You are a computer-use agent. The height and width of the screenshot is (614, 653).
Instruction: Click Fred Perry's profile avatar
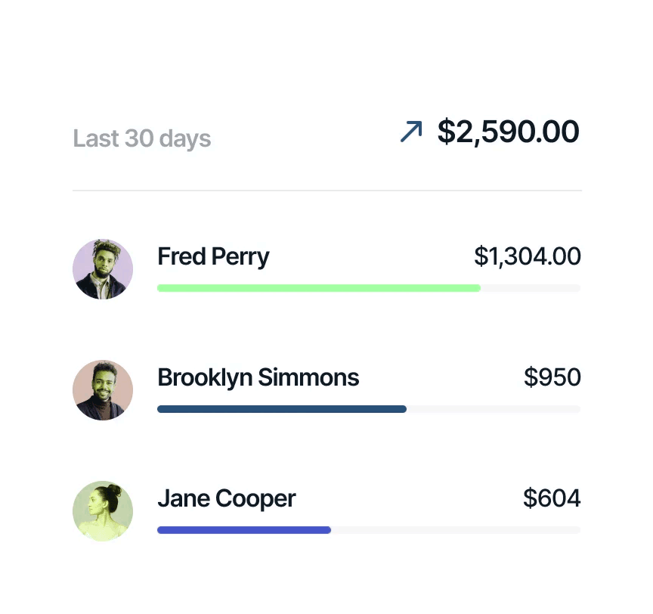click(103, 269)
